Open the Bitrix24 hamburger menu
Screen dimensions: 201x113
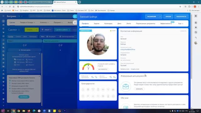(x=3, y=16)
